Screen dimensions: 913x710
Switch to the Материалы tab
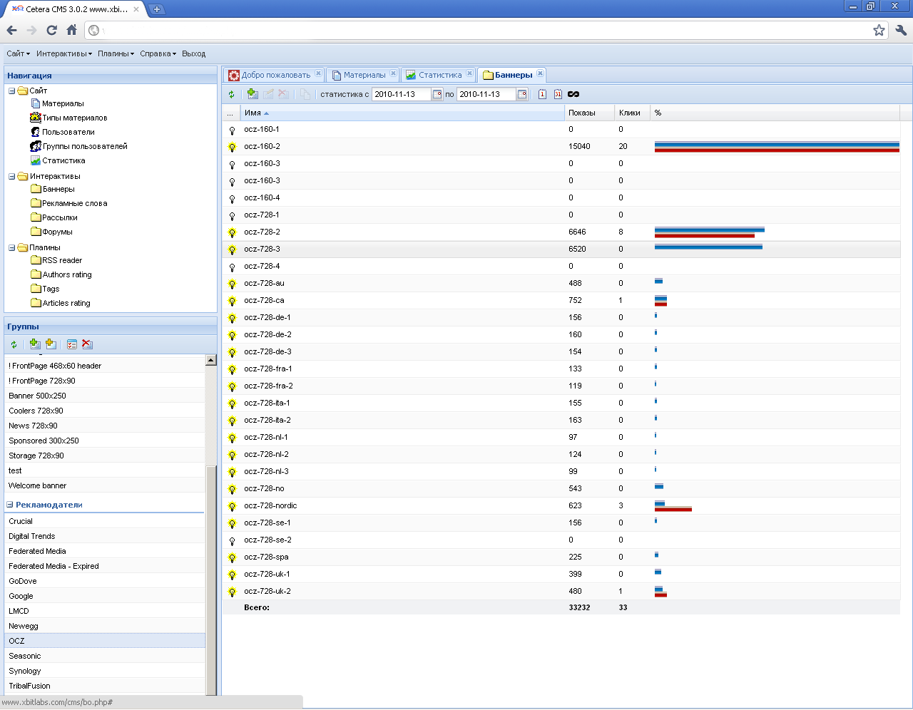(x=364, y=75)
